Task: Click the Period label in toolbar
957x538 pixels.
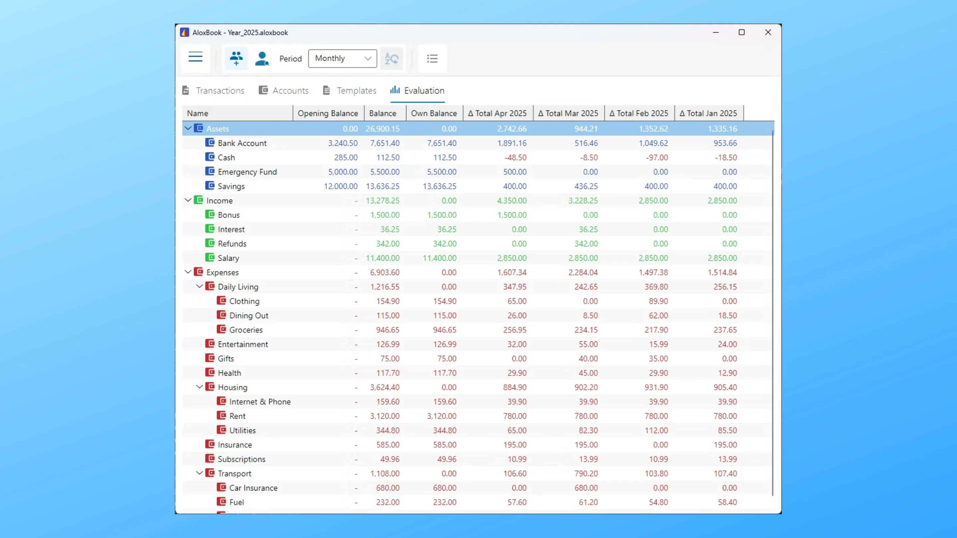Action: pyautogui.click(x=290, y=59)
